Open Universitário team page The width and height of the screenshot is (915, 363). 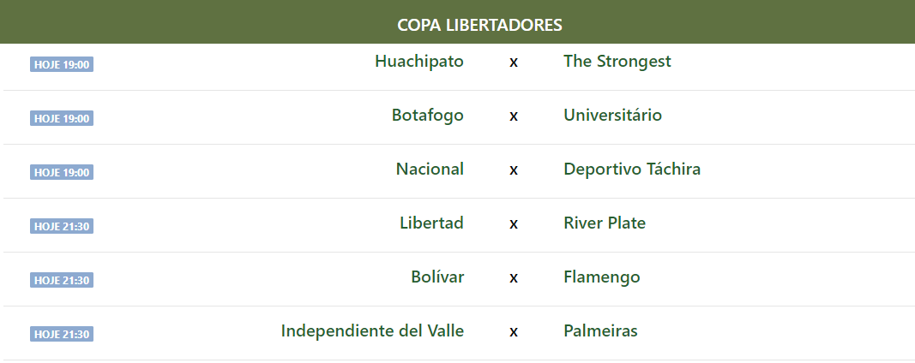(x=612, y=116)
